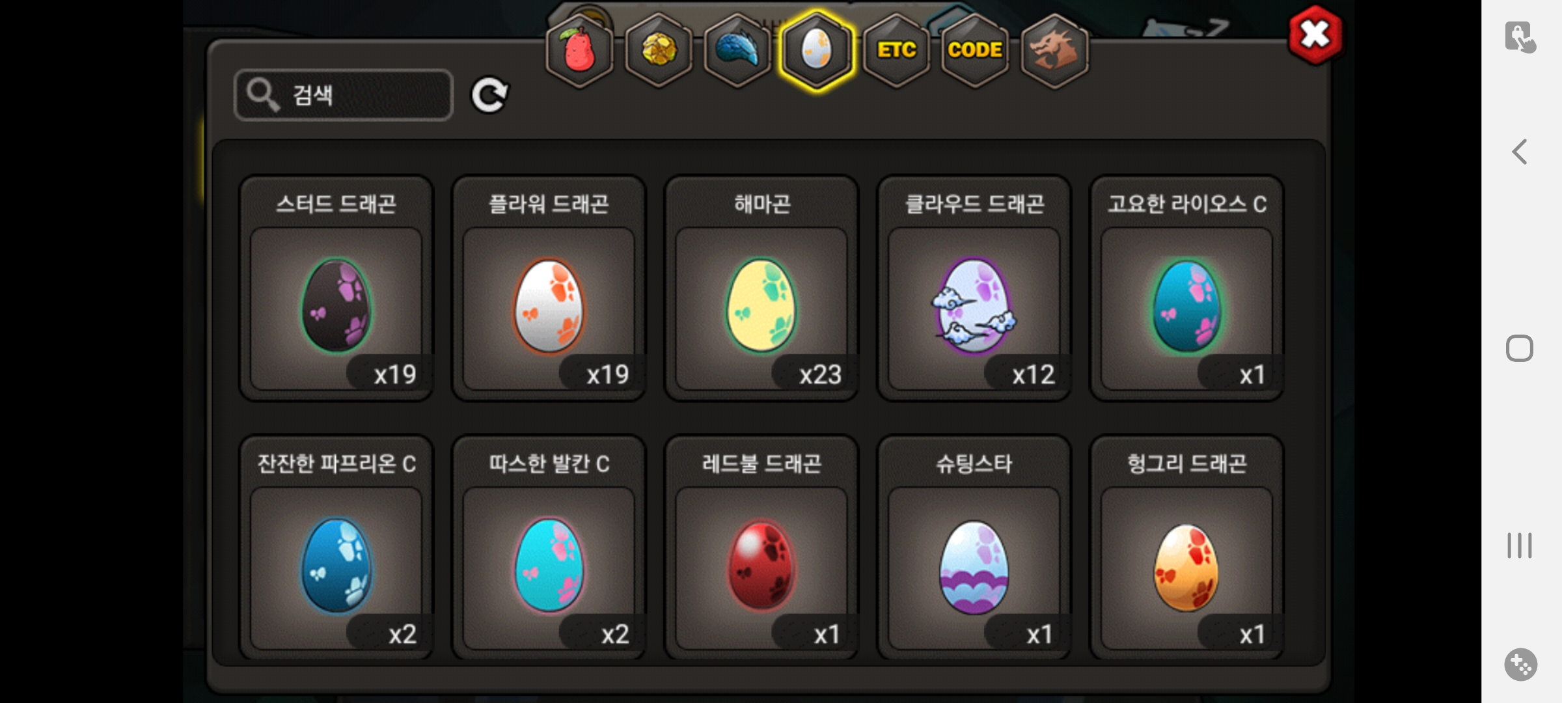This screenshot has height=703, width=1562.
Task: Select the yellow 해마곤 egg card
Action: [x=761, y=288]
